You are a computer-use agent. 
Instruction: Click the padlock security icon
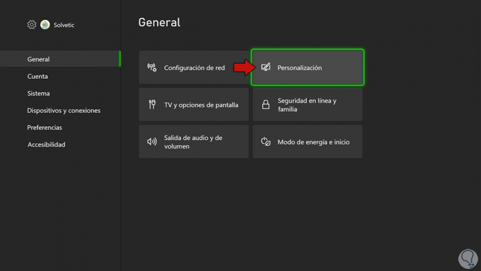pos(266,105)
